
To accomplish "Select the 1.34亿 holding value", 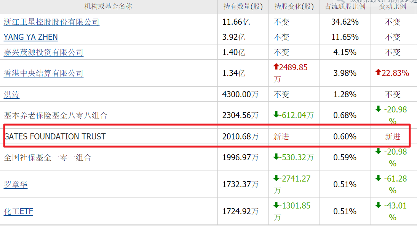I will [234, 73].
